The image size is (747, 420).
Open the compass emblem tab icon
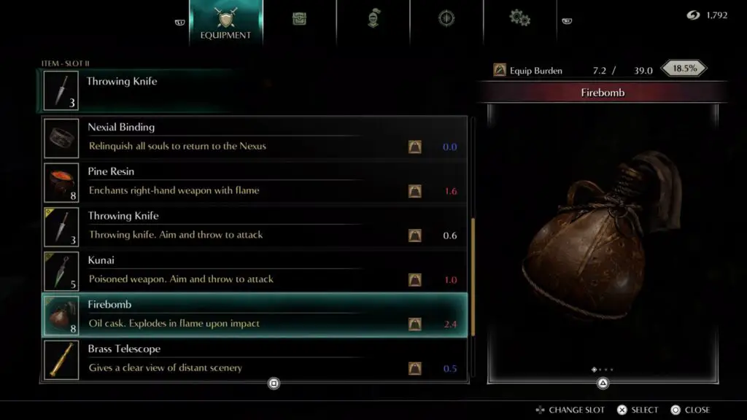[x=446, y=18]
